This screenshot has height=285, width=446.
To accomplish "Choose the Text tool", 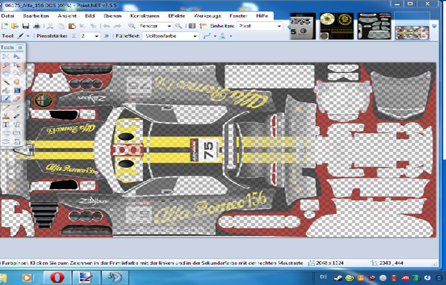I will pyautogui.click(x=6, y=125).
